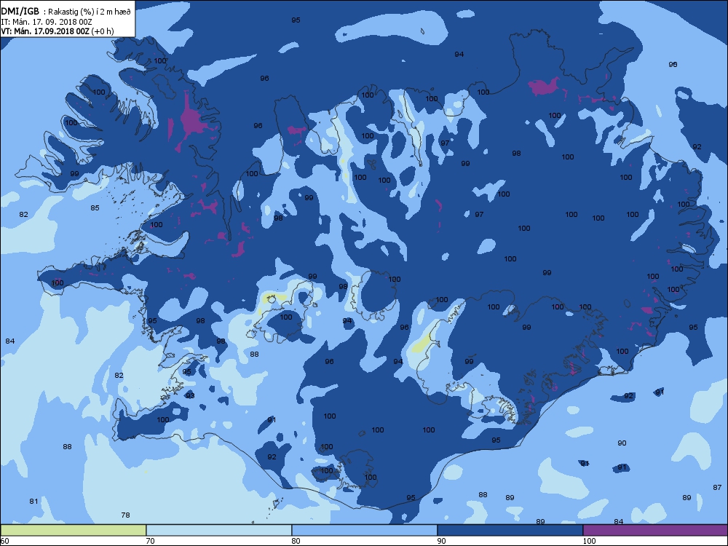Click the legend scale label '70'

pyautogui.click(x=151, y=541)
